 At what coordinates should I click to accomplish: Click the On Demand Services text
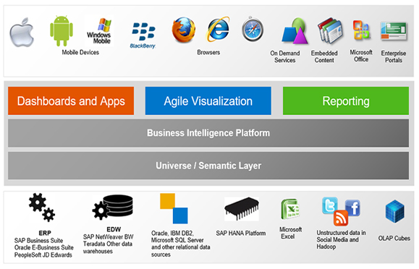point(285,56)
